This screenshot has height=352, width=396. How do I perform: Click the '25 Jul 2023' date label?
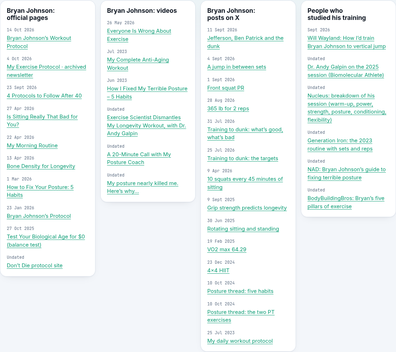221,332
